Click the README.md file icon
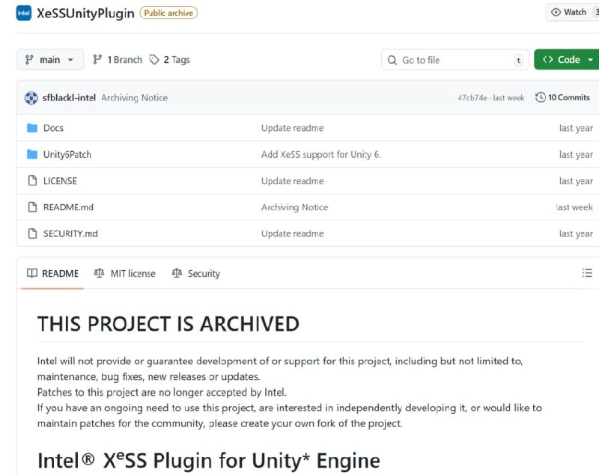This screenshot has height=475, width=599. [32, 207]
